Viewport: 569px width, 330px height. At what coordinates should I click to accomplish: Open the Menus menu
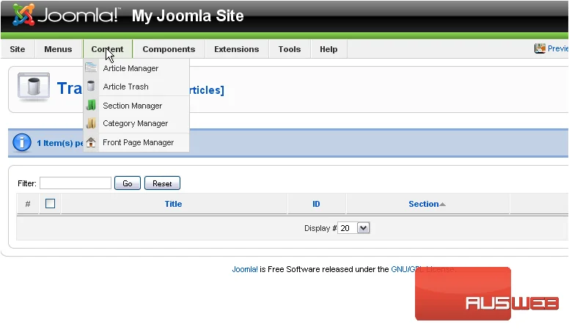click(58, 49)
